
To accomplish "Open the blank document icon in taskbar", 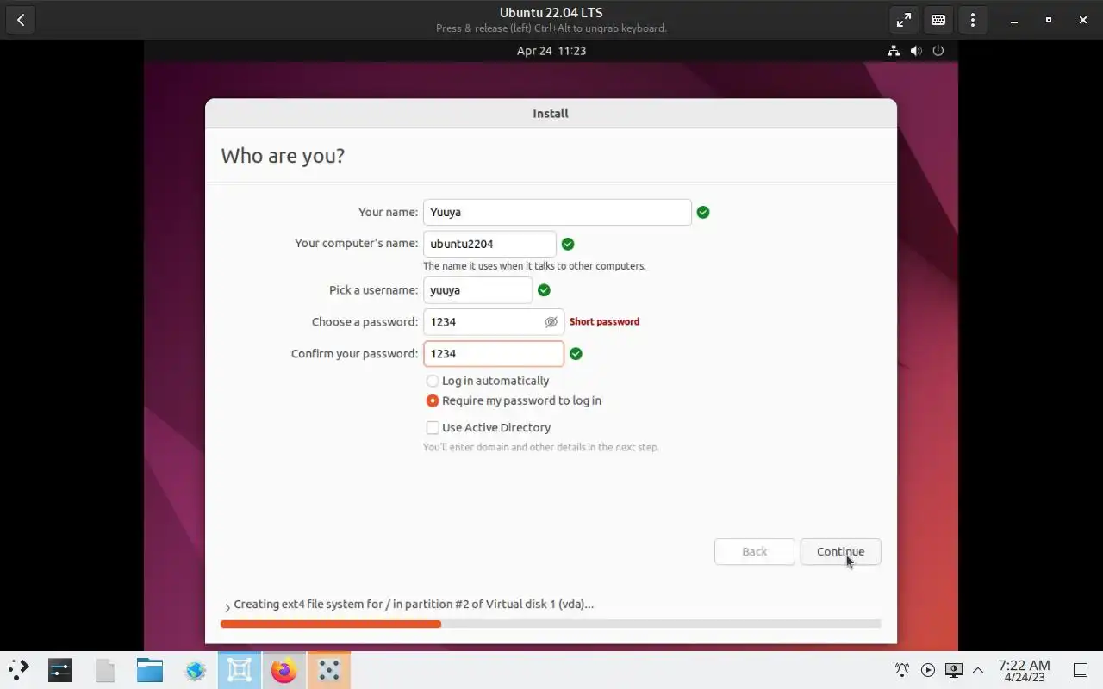I will [x=105, y=670].
